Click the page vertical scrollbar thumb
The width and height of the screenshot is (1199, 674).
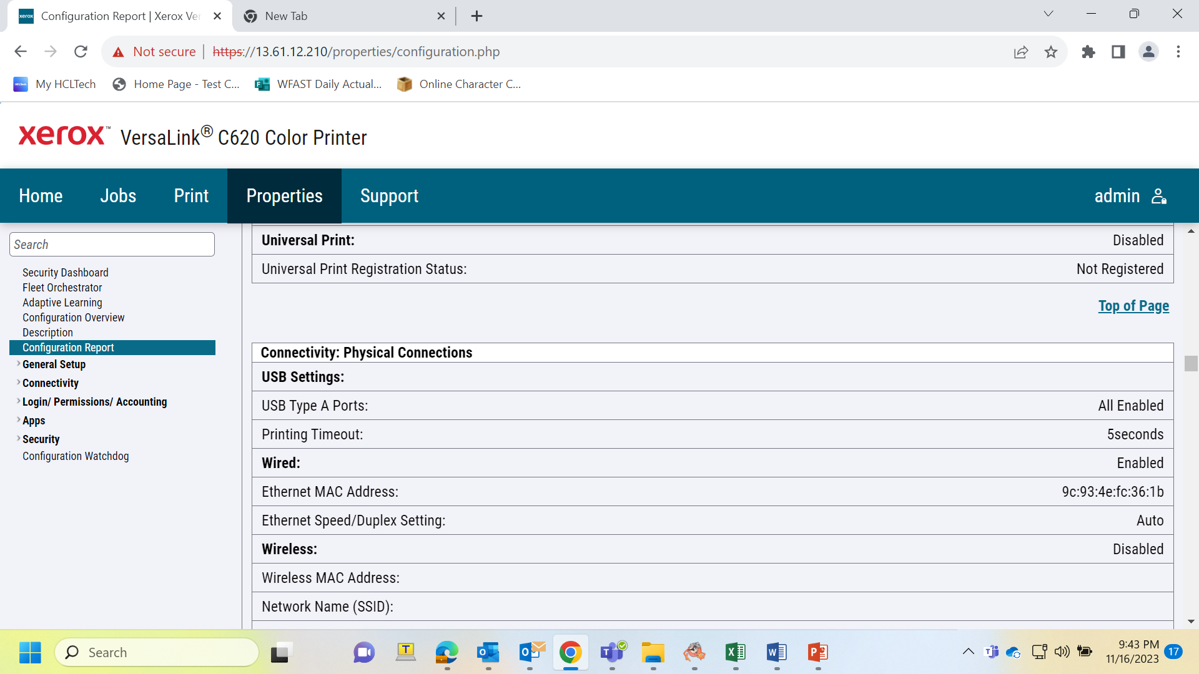pyautogui.click(x=1191, y=363)
